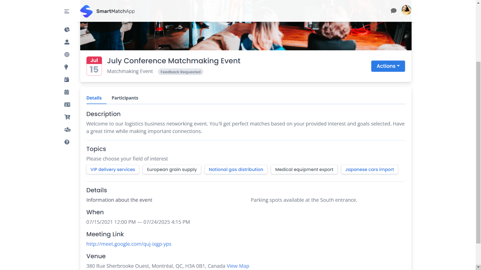This screenshot has height=270, width=481.
Task: Open the chat messages icon
Action: (394, 11)
